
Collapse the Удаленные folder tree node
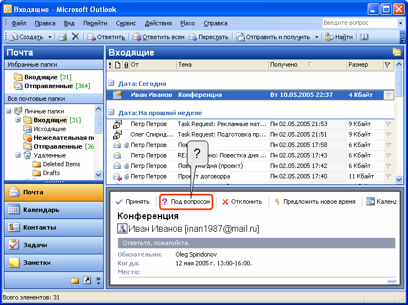18,155
